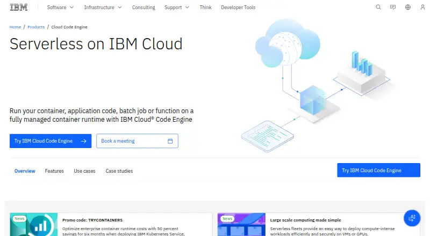
Task: Click 'Serverless fleets provide an easy way' text
Action: click(332, 231)
